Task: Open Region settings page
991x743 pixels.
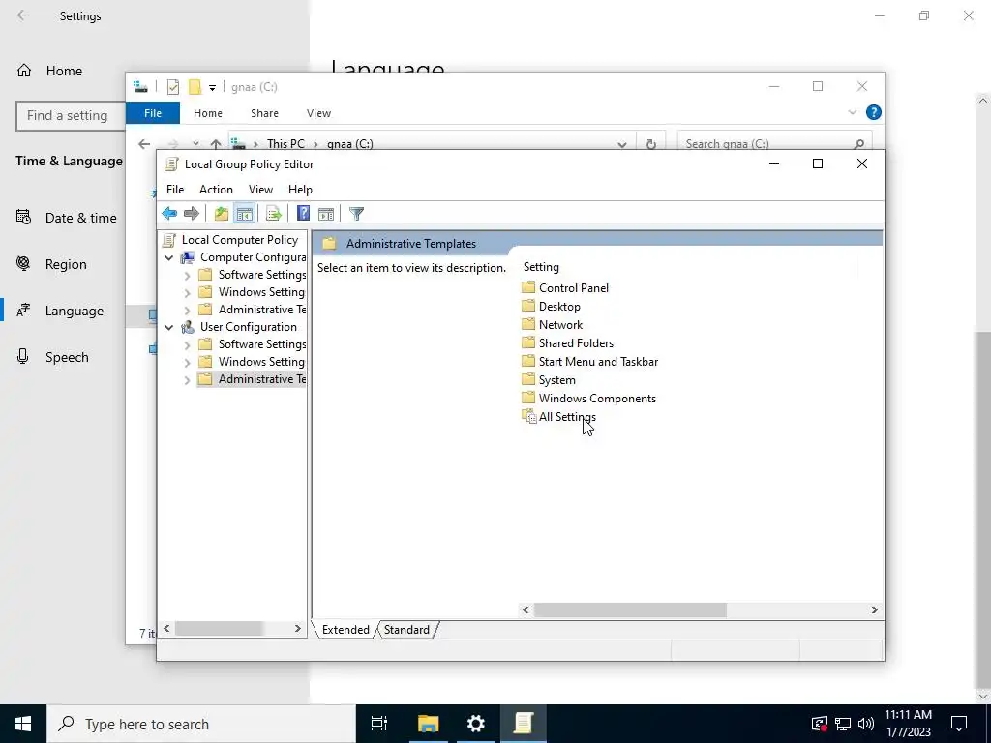Action: click(x=66, y=264)
